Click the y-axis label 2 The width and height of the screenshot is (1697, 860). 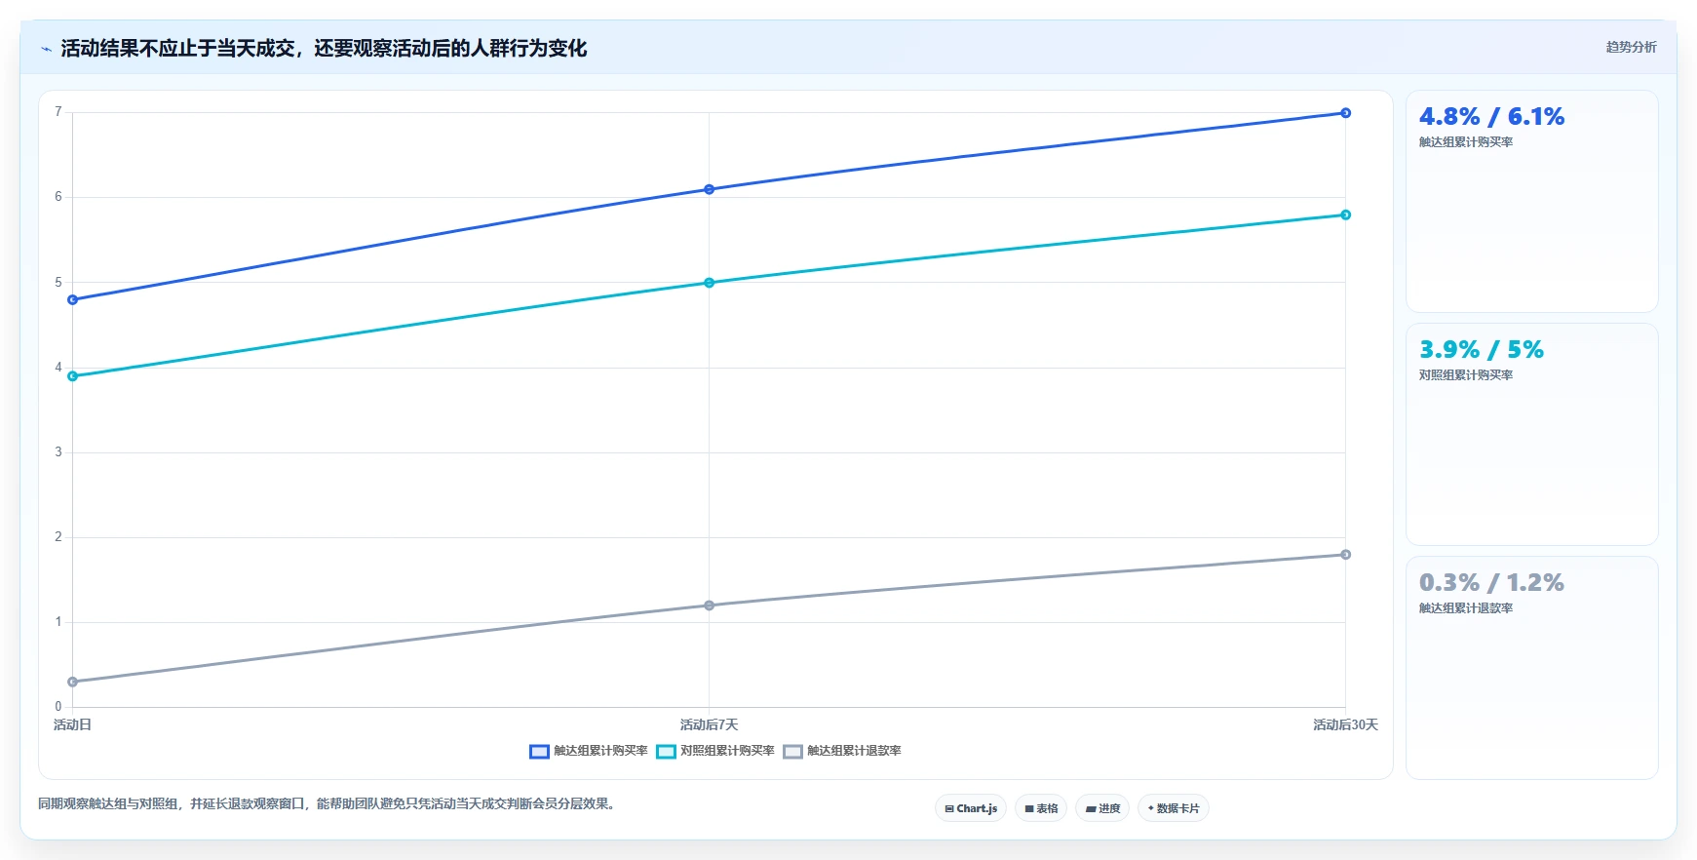point(58,537)
